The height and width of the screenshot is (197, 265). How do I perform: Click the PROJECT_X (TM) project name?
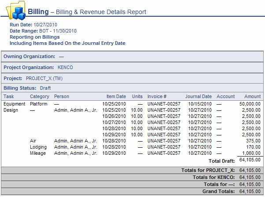click(x=44, y=79)
